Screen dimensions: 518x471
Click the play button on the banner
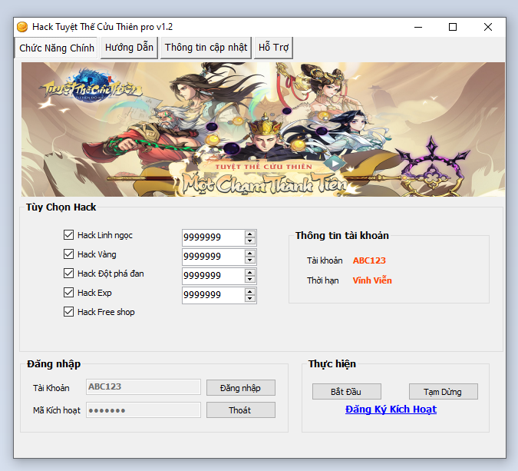tap(333, 162)
